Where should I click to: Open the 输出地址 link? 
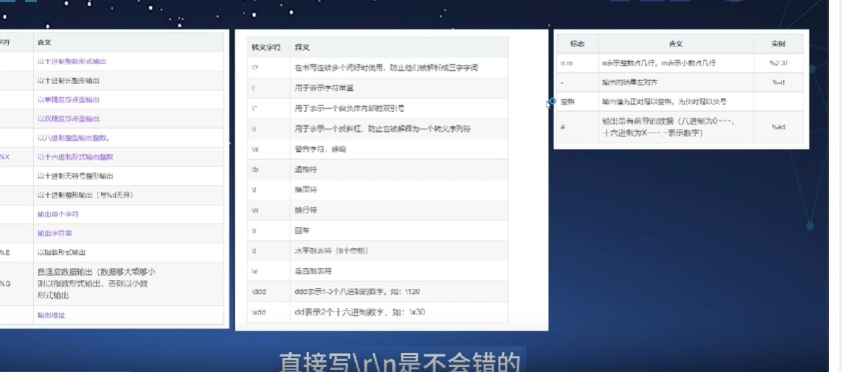(51, 316)
